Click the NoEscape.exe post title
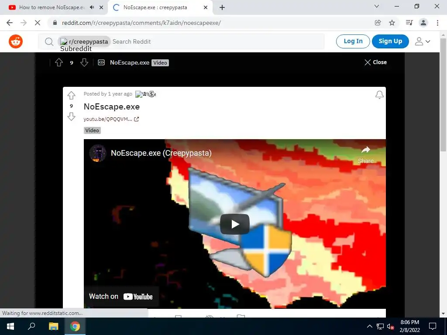The height and width of the screenshot is (335, 447). pyautogui.click(x=112, y=106)
